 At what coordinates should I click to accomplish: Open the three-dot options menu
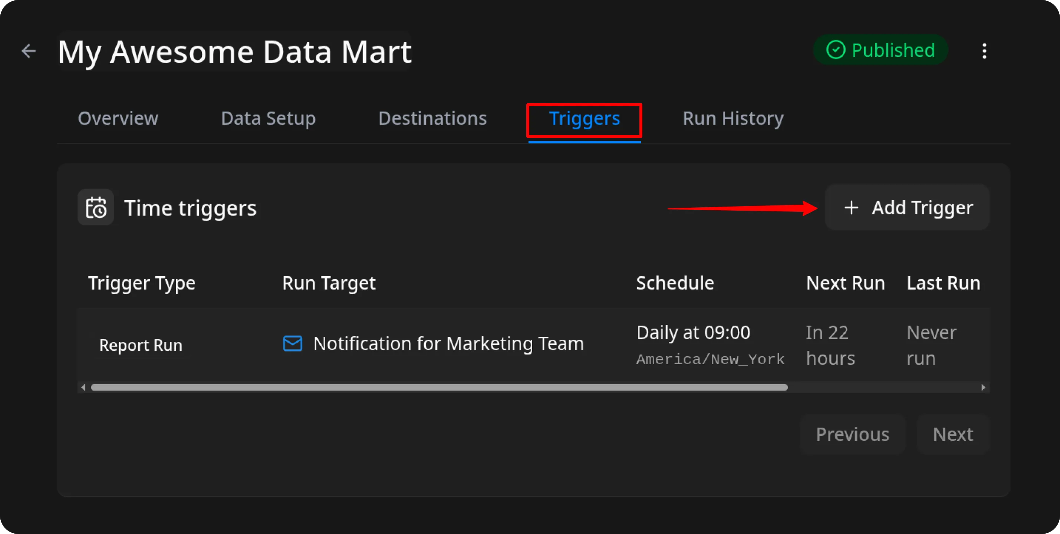tap(985, 50)
